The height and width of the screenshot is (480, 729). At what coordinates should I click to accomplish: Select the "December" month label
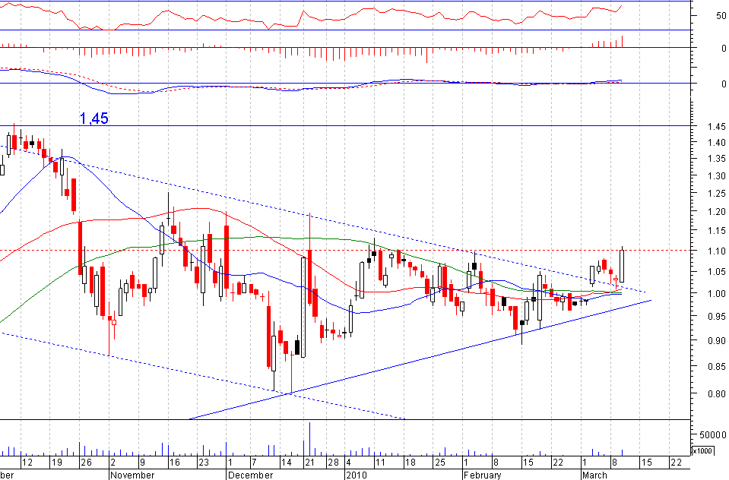(251, 475)
